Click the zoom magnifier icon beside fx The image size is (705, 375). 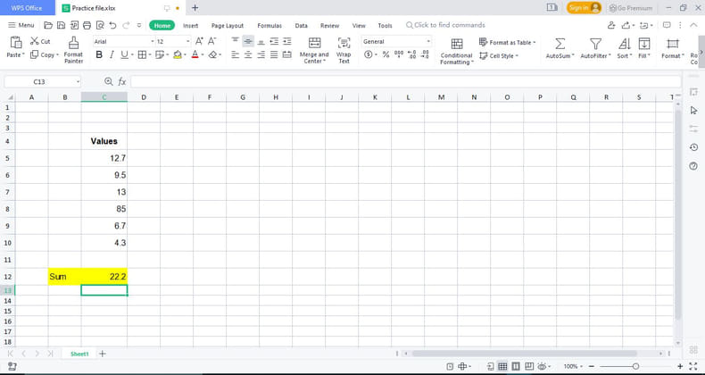108,81
